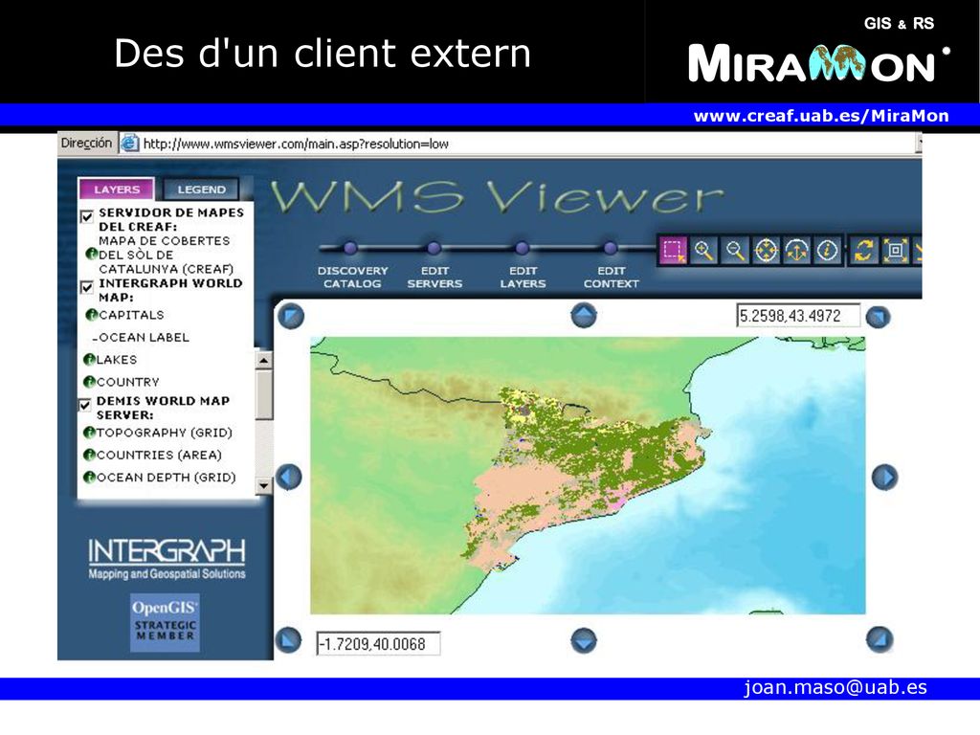
Task: Click the green icon beside Ocean Depth (Grid)
Action: coord(89,478)
